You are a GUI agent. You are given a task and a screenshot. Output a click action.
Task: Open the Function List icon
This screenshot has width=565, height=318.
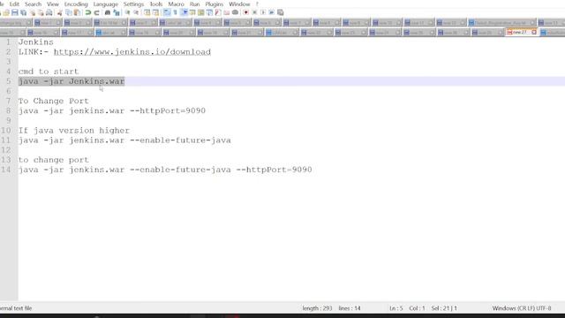click(218, 12)
